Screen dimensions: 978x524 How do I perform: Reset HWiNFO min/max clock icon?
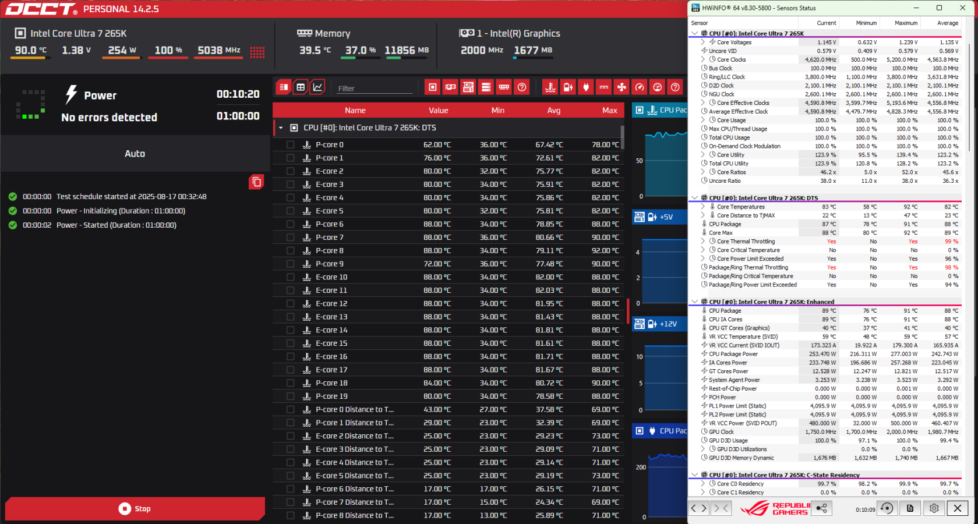[x=887, y=508]
